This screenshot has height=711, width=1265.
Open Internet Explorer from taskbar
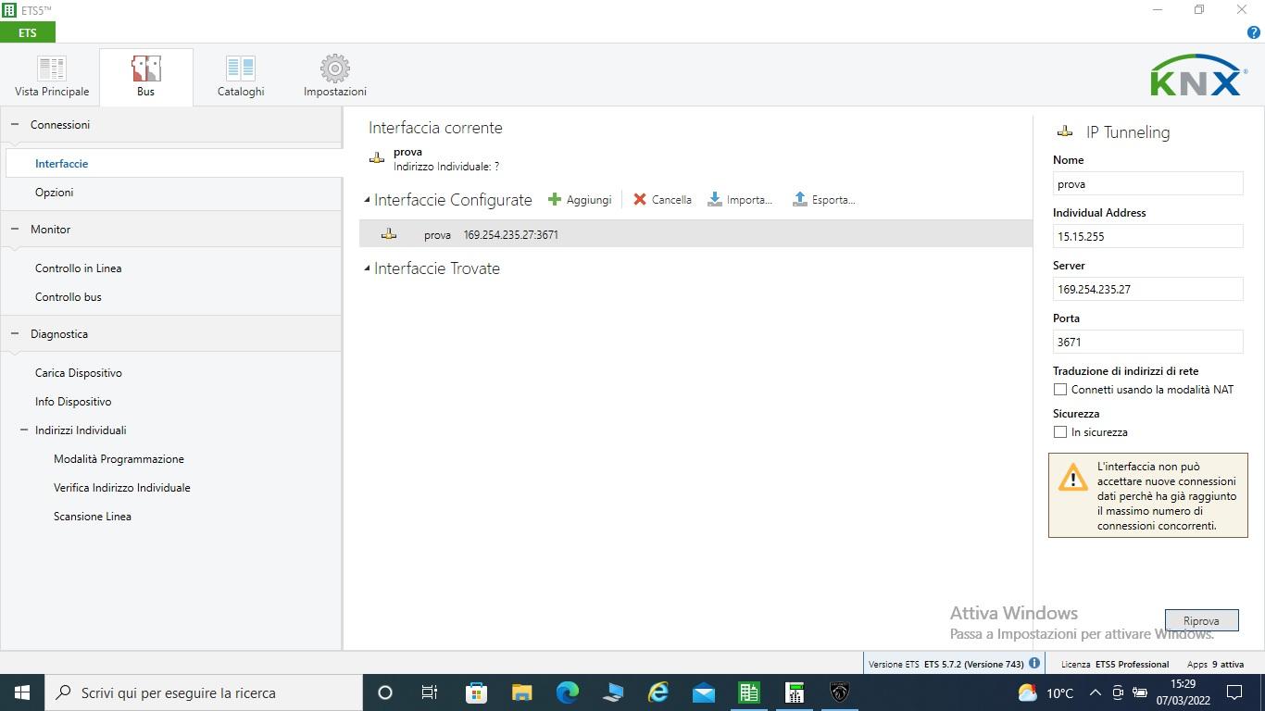tap(658, 692)
